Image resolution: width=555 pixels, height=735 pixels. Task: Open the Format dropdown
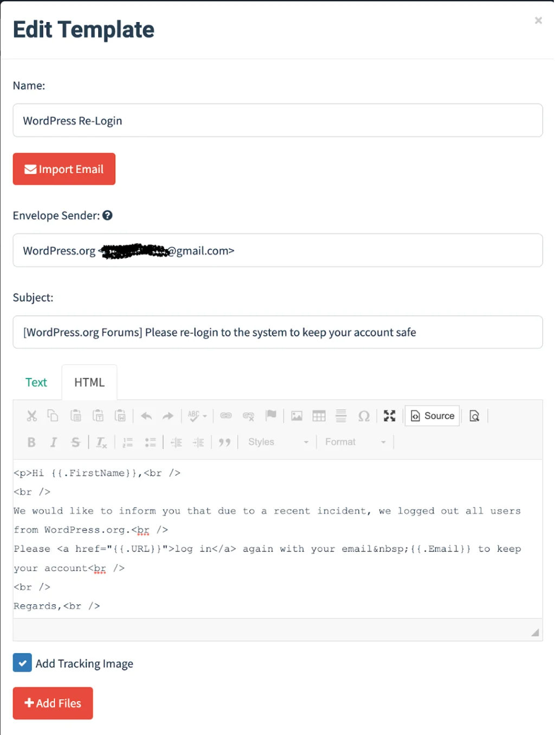click(x=356, y=442)
